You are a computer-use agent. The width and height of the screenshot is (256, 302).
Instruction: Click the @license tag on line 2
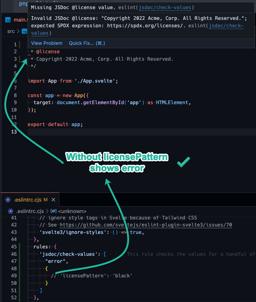[x=48, y=52]
